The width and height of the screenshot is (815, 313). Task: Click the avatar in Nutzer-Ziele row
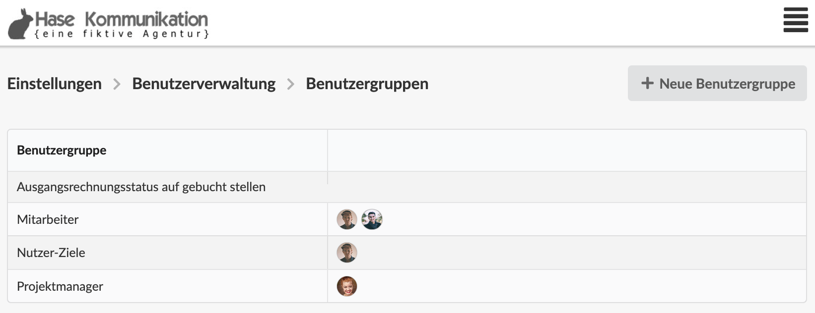tap(347, 253)
